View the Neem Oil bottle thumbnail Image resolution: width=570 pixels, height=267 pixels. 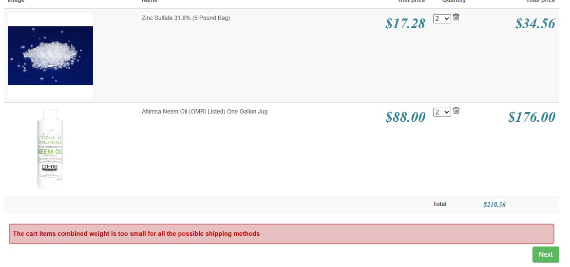pyautogui.click(x=51, y=149)
